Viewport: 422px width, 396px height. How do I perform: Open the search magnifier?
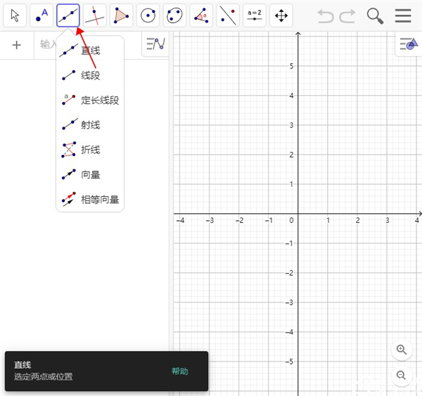tap(376, 15)
